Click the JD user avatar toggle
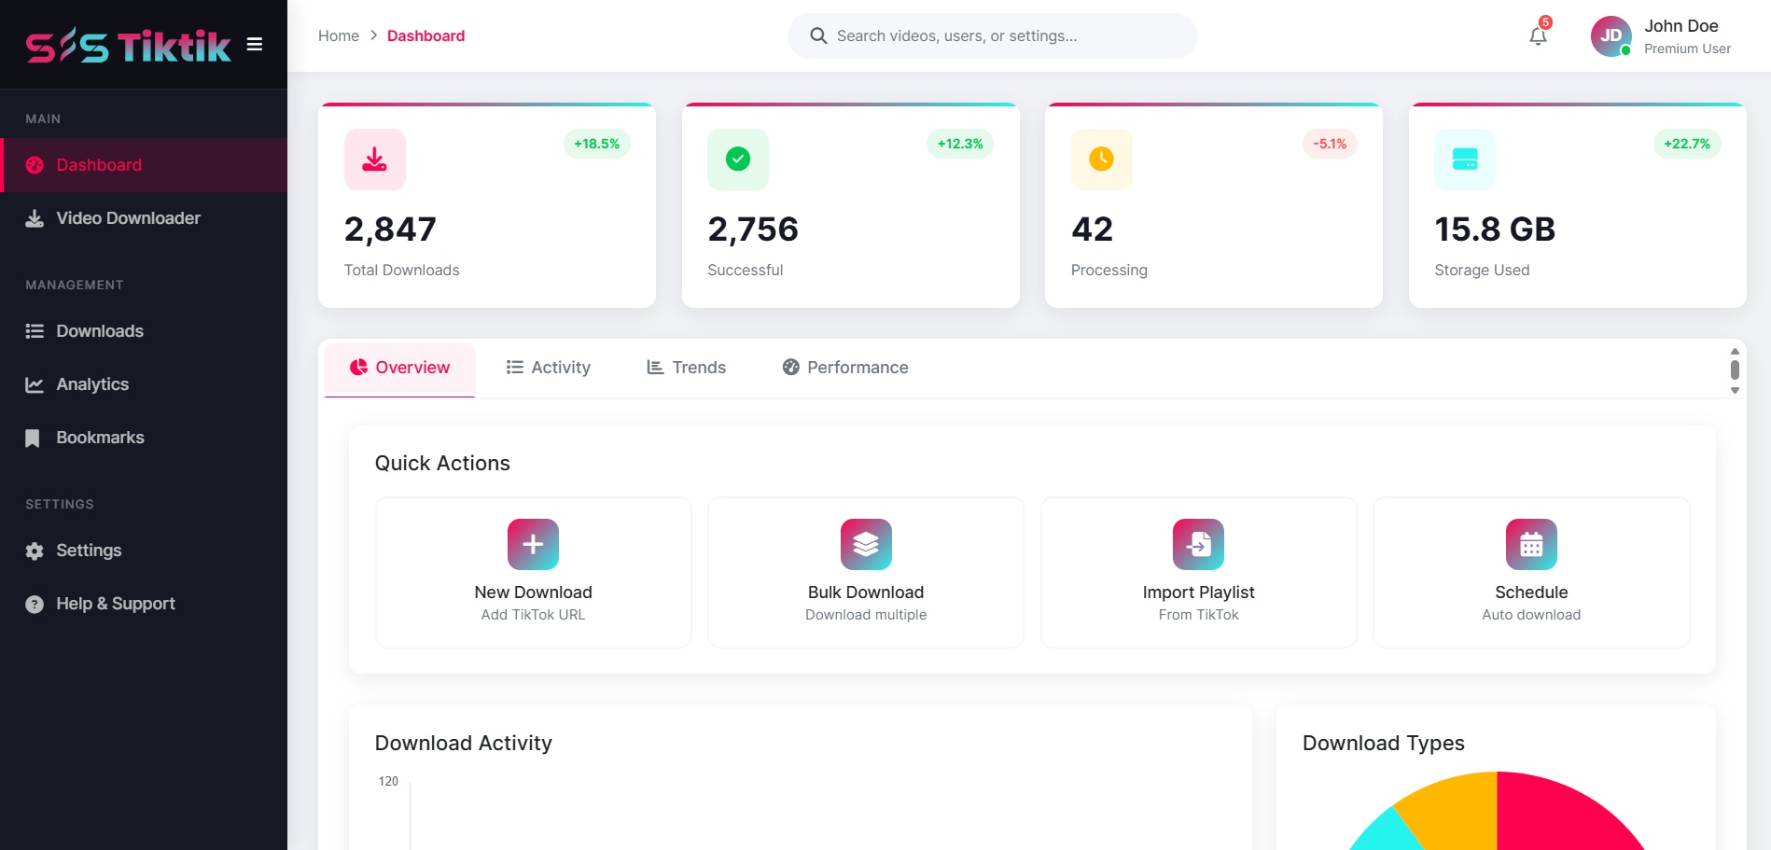Viewport: 1771px width, 850px height. click(x=1611, y=35)
